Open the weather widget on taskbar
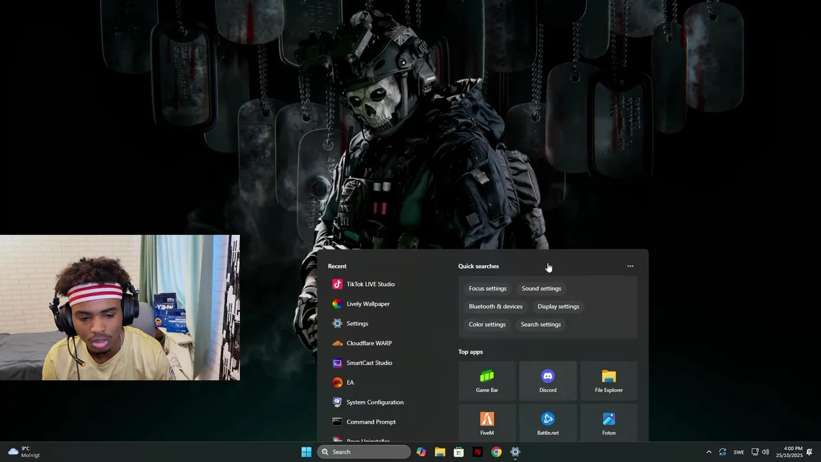821x462 pixels. [24, 452]
